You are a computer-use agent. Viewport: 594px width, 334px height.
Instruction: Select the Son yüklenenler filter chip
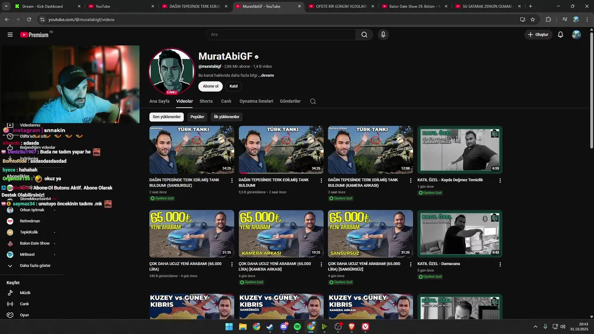click(x=167, y=117)
